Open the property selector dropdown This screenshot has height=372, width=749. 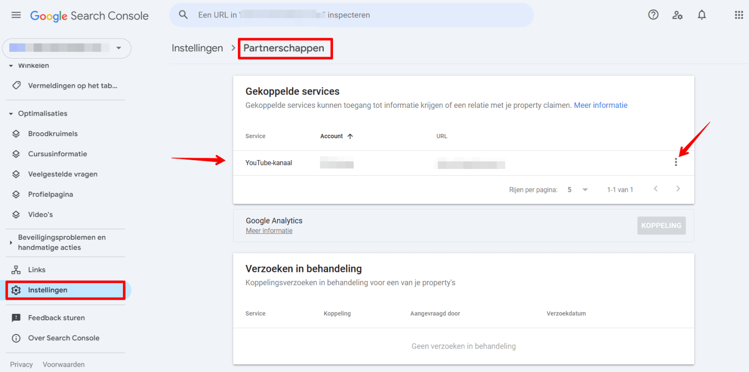118,48
